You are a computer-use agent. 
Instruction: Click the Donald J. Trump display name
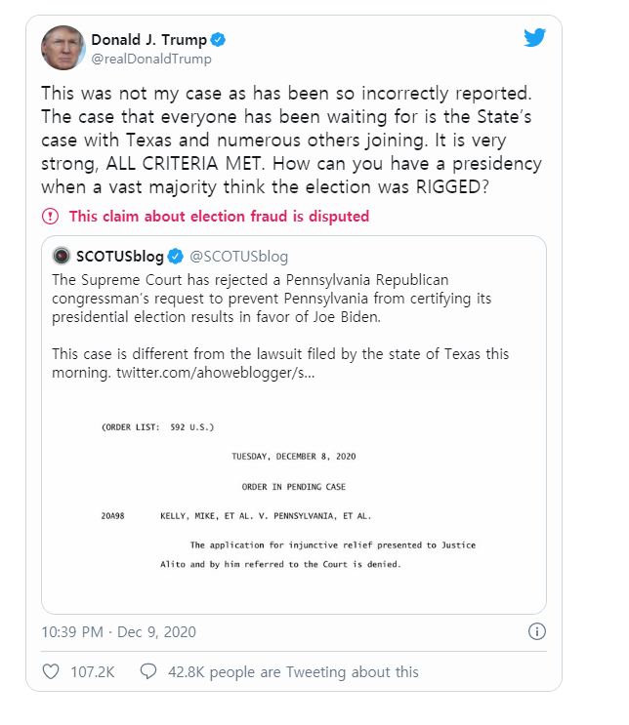[x=149, y=40]
